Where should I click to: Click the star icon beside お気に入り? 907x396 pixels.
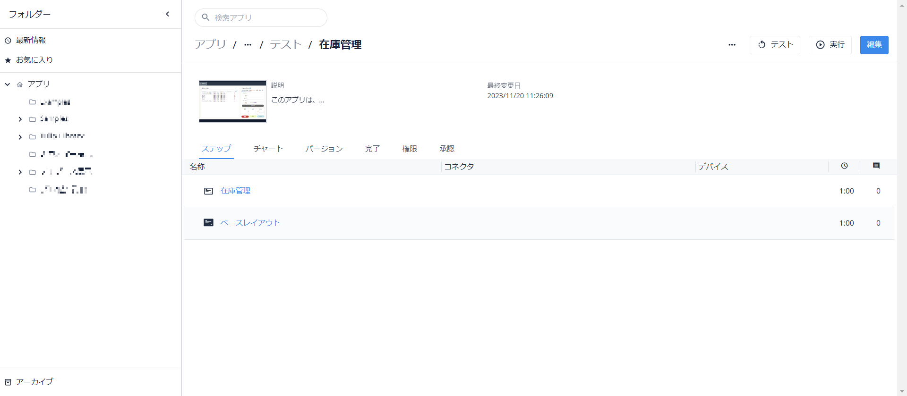(8, 60)
